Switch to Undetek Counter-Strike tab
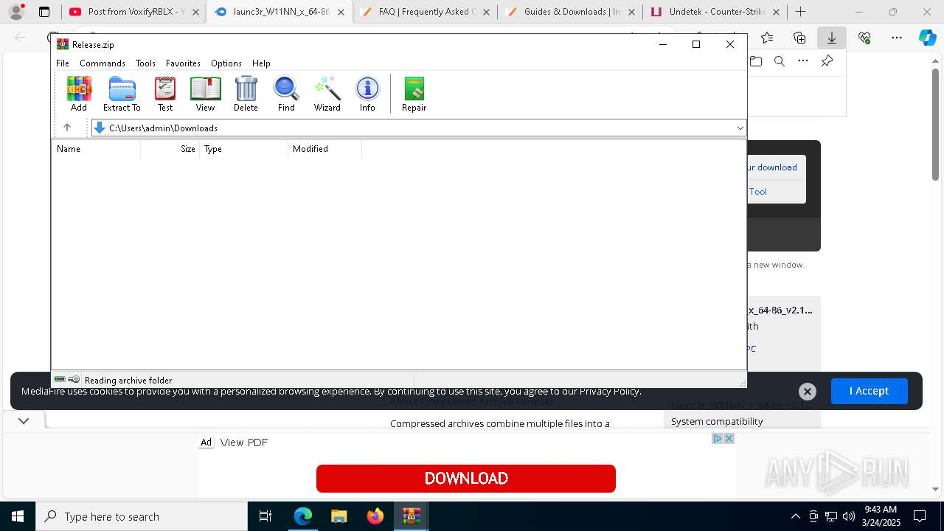 (716, 12)
